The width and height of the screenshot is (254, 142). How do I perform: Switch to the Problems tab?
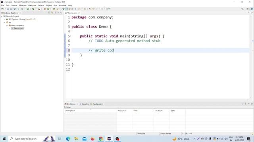(x=71, y=104)
